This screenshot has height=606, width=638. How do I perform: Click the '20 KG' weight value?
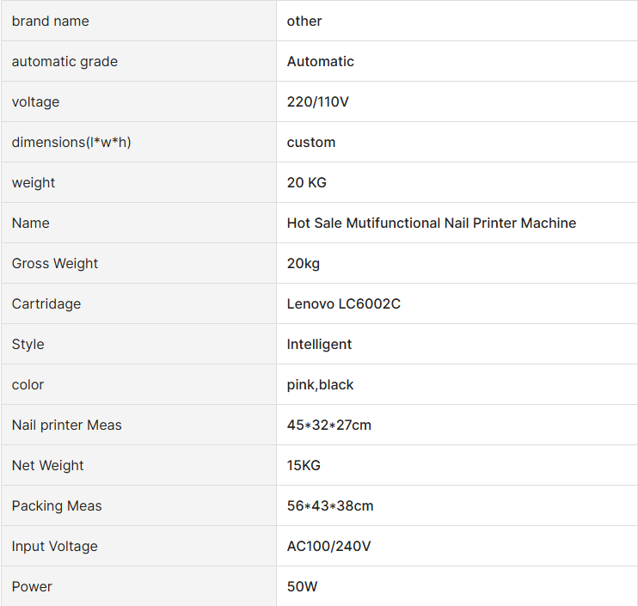[x=307, y=182]
